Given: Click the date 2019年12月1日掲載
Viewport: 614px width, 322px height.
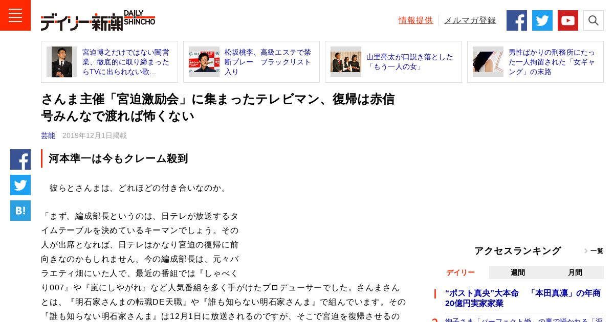Looking at the screenshot, I should (x=95, y=135).
